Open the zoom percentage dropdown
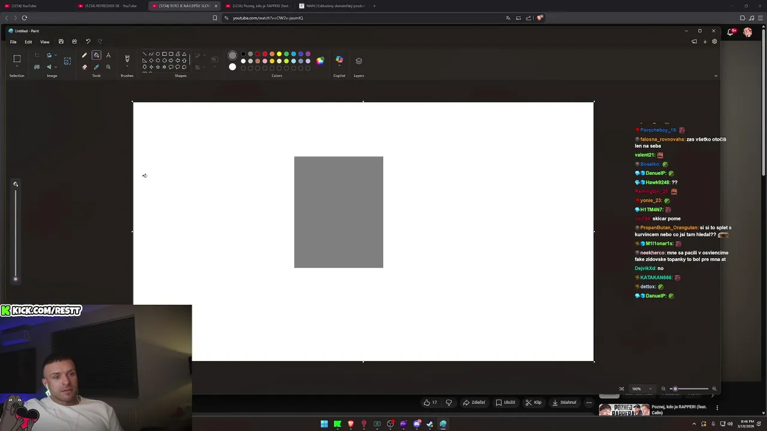The height and width of the screenshot is (431, 767). tap(650, 388)
